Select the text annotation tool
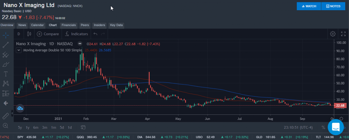Image resolution: width=349 pixels, height=140 pixels. (6, 74)
